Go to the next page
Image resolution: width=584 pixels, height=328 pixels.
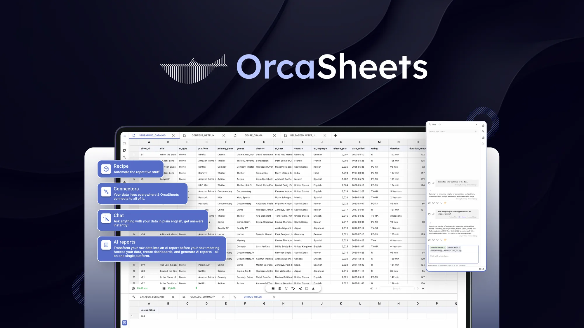418,289
